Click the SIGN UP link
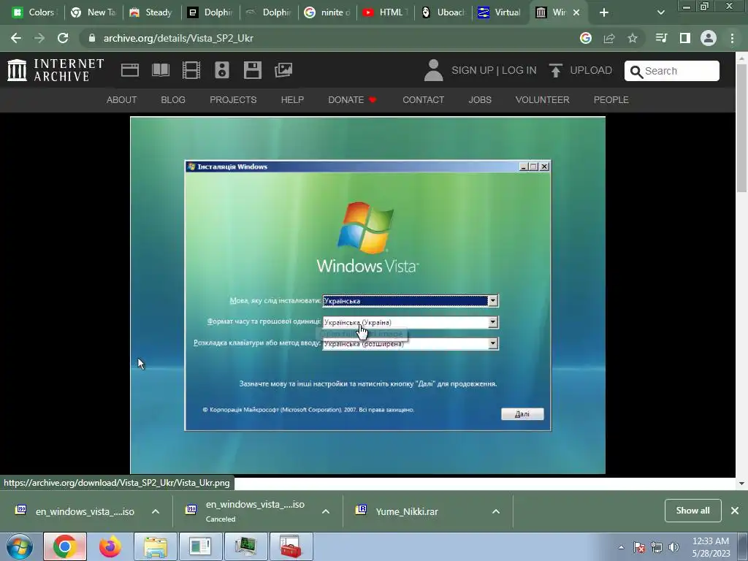 tap(473, 70)
